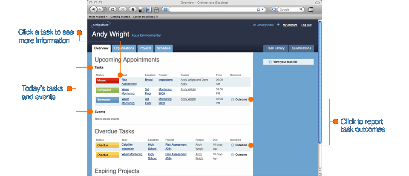The height and width of the screenshot is (176, 409).
Task: Reload the page with the refresh icon
Action: [x=113, y=9]
